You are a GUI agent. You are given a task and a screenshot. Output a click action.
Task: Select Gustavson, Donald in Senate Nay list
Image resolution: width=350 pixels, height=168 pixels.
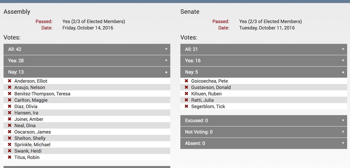pyautogui.click(x=211, y=87)
